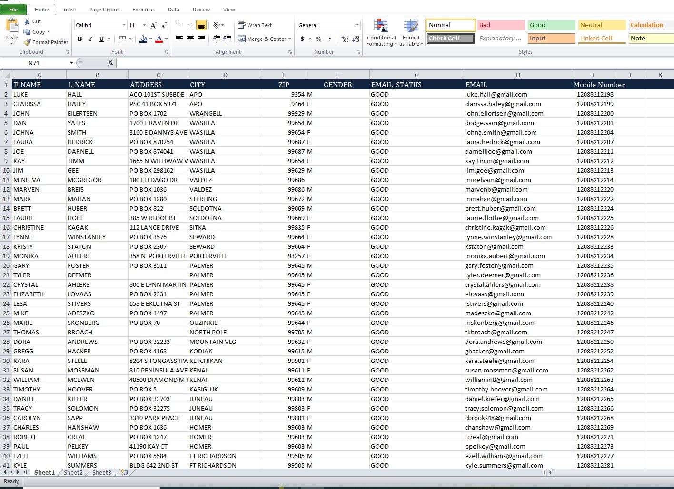The height and width of the screenshot is (489, 674).
Task: Shrink the font with the Decrease Font icon
Action: click(164, 25)
